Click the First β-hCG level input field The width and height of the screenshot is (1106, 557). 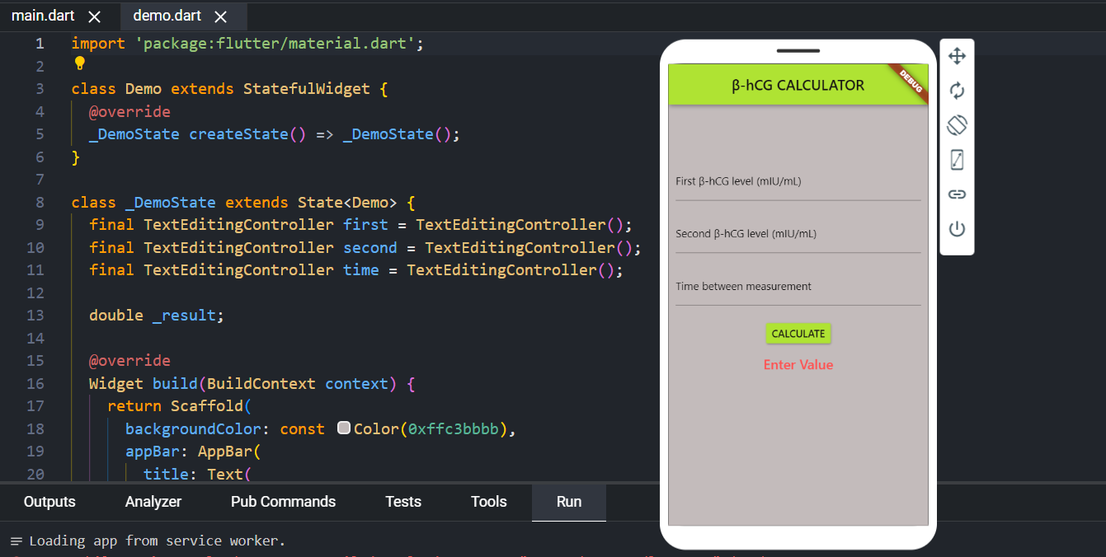coord(798,188)
